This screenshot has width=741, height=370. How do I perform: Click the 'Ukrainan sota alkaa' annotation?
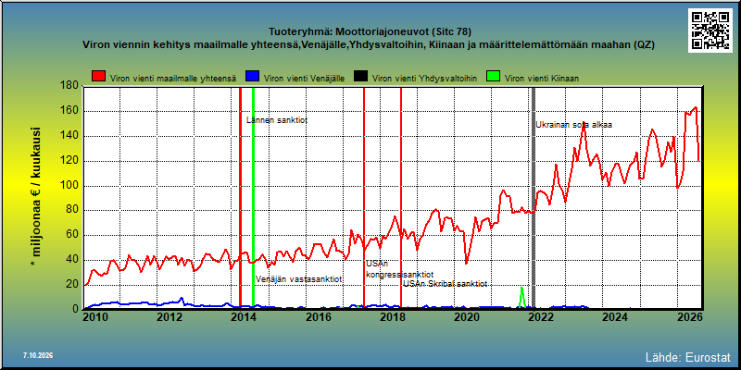pyautogui.click(x=573, y=125)
